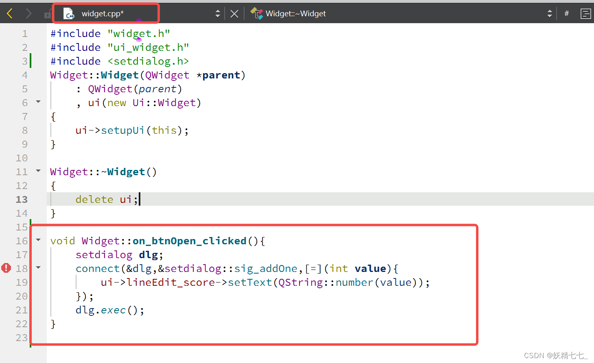Click 'int value' parameter on line 18
This screenshot has height=363, width=594.
[358, 269]
